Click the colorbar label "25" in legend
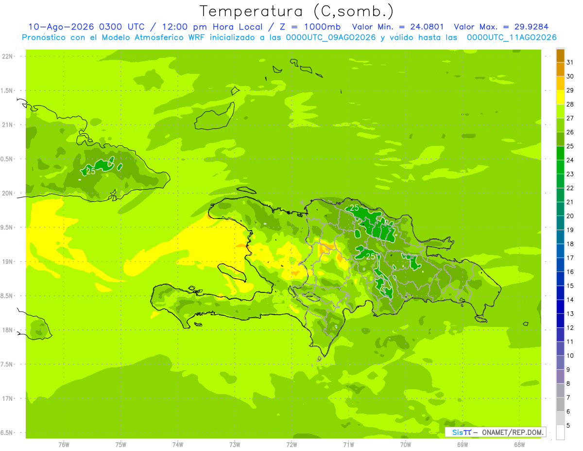The width and height of the screenshot is (583, 451). pos(570,146)
